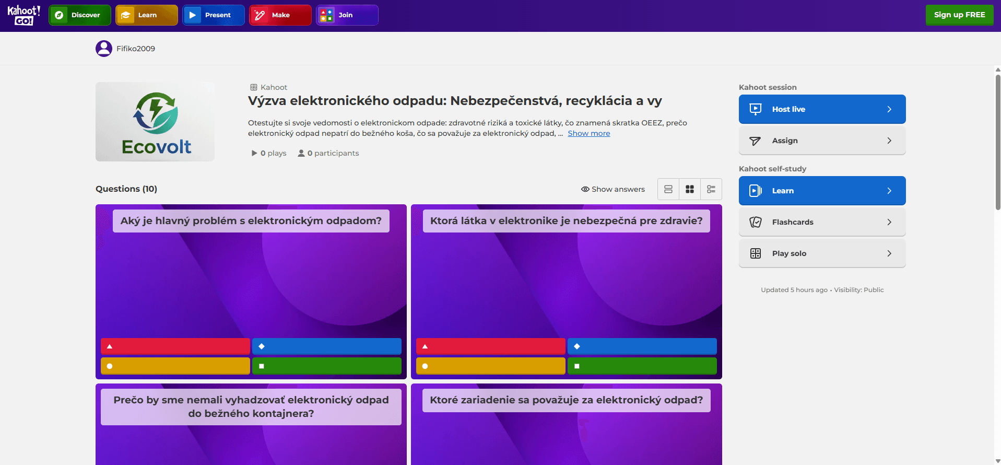Image resolution: width=1001 pixels, height=465 pixels.
Task: Click the Play solo grid icon
Action: (x=756, y=253)
